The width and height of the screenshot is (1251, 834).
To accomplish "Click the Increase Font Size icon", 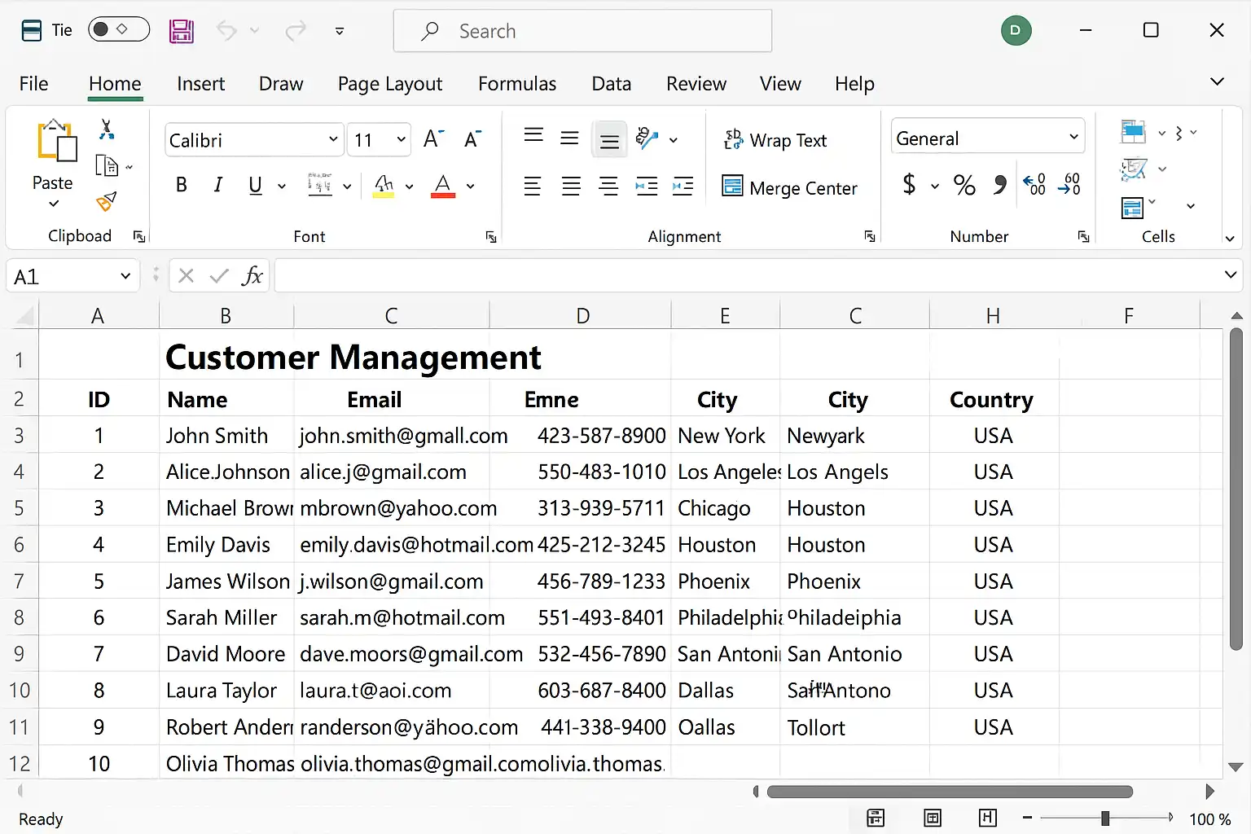I will pyautogui.click(x=433, y=139).
